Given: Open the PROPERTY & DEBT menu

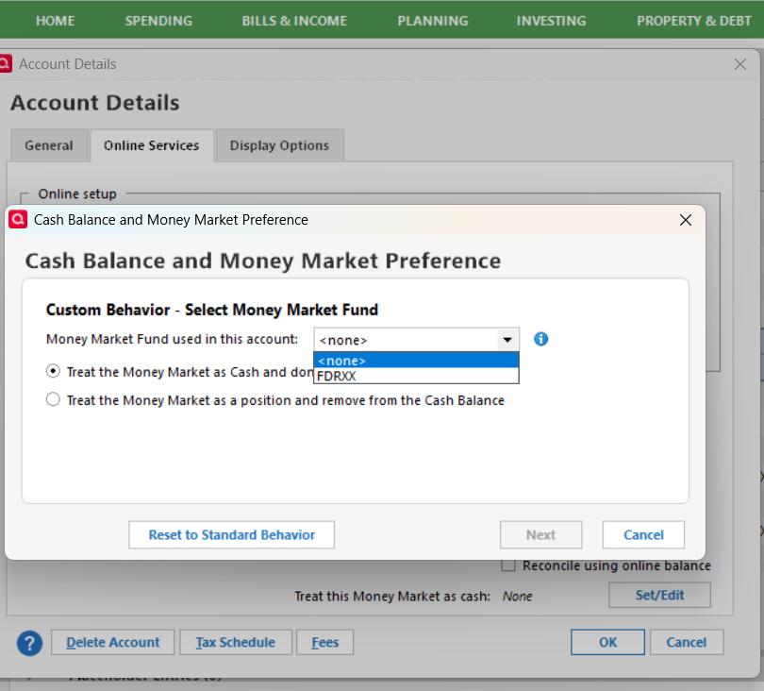Looking at the screenshot, I should click(x=694, y=21).
